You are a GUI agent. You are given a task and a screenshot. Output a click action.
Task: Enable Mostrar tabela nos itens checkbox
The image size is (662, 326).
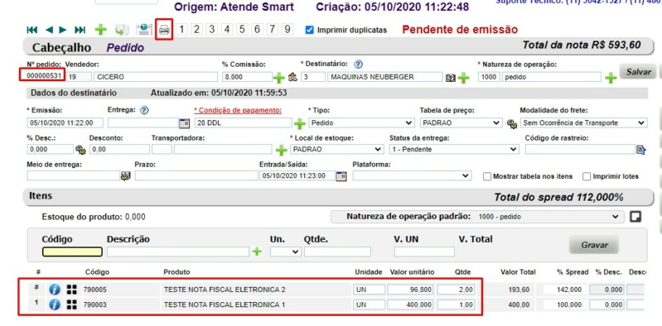[487, 176]
